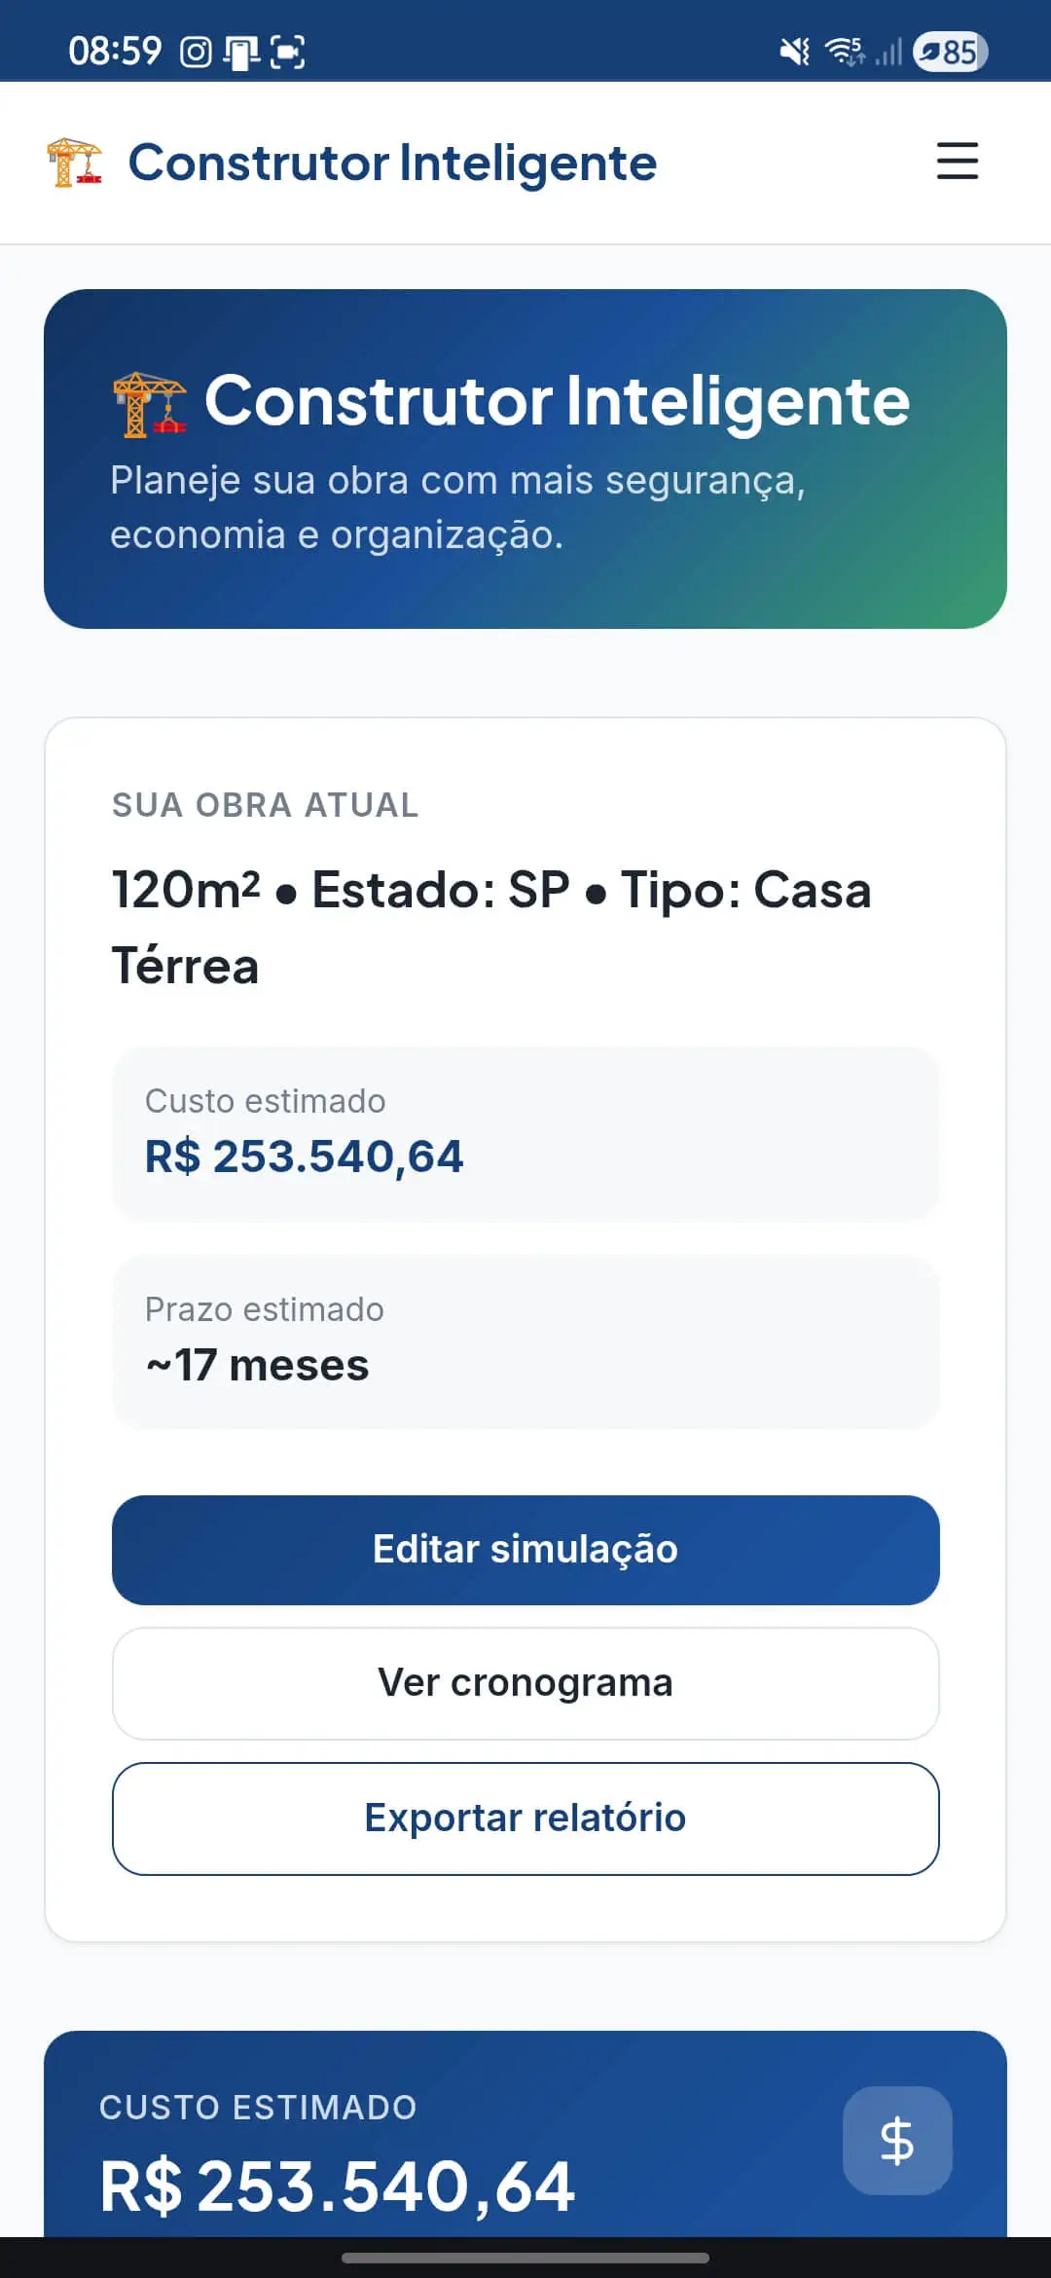Tap the muted sound status icon
Screen dimensions: 1051x2278
pyautogui.click(x=795, y=52)
